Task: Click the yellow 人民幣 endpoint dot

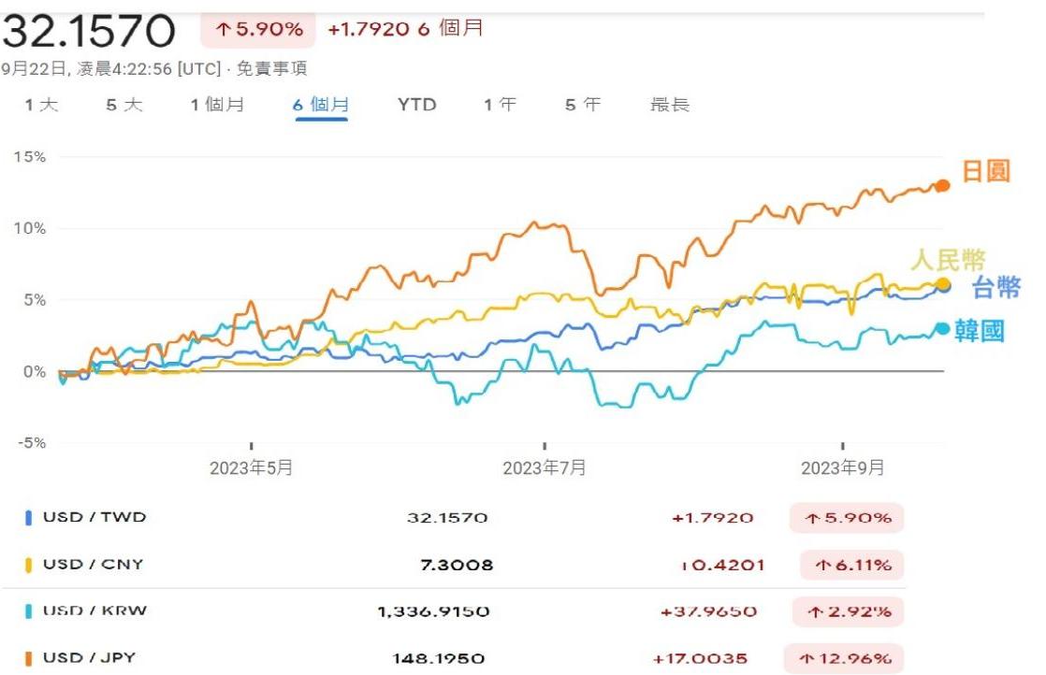Action: (942, 282)
